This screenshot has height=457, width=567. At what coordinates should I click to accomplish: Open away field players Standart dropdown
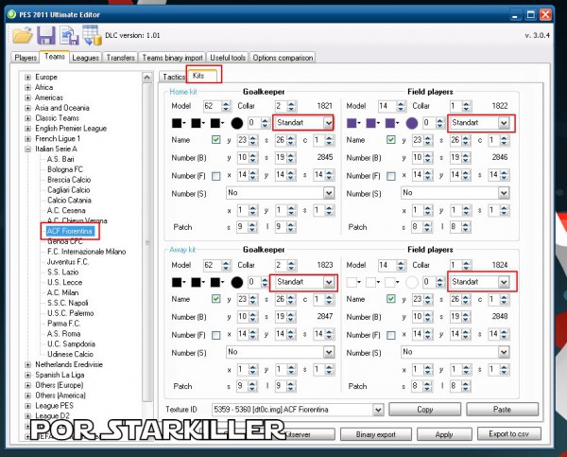point(504,282)
